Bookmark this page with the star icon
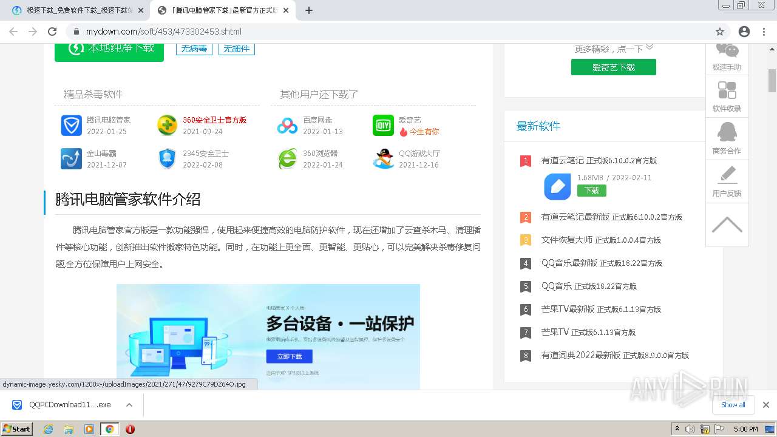 (720, 32)
